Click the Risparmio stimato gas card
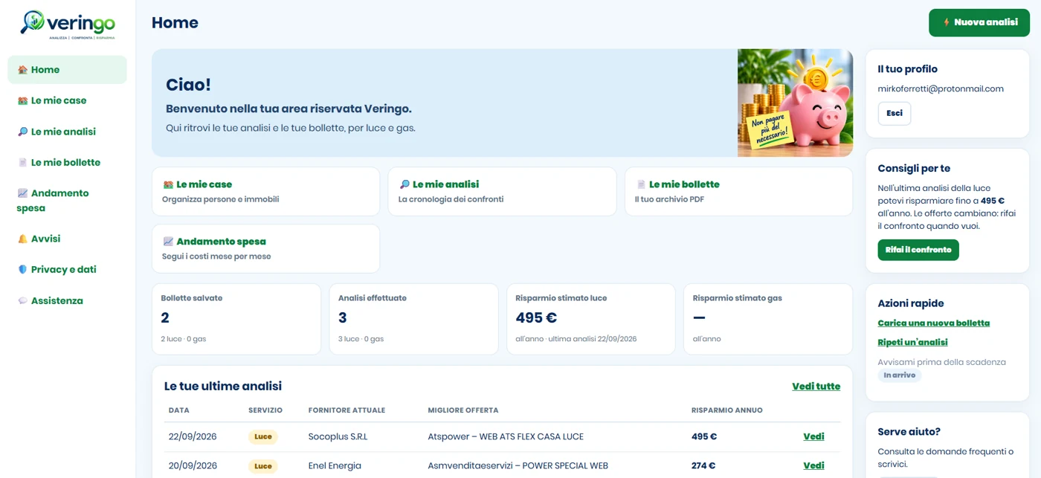Image resolution: width=1041 pixels, height=478 pixels. pyautogui.click(x=768, y=319)
